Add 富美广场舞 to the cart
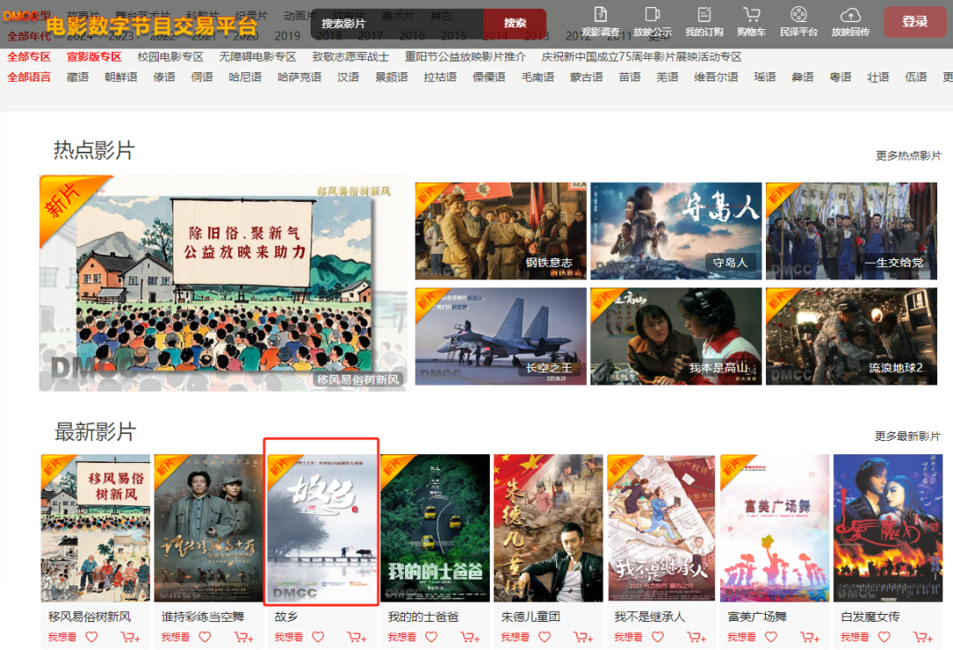Image resolution: width=953 pixels, height=650 pixels. [809, 638]
